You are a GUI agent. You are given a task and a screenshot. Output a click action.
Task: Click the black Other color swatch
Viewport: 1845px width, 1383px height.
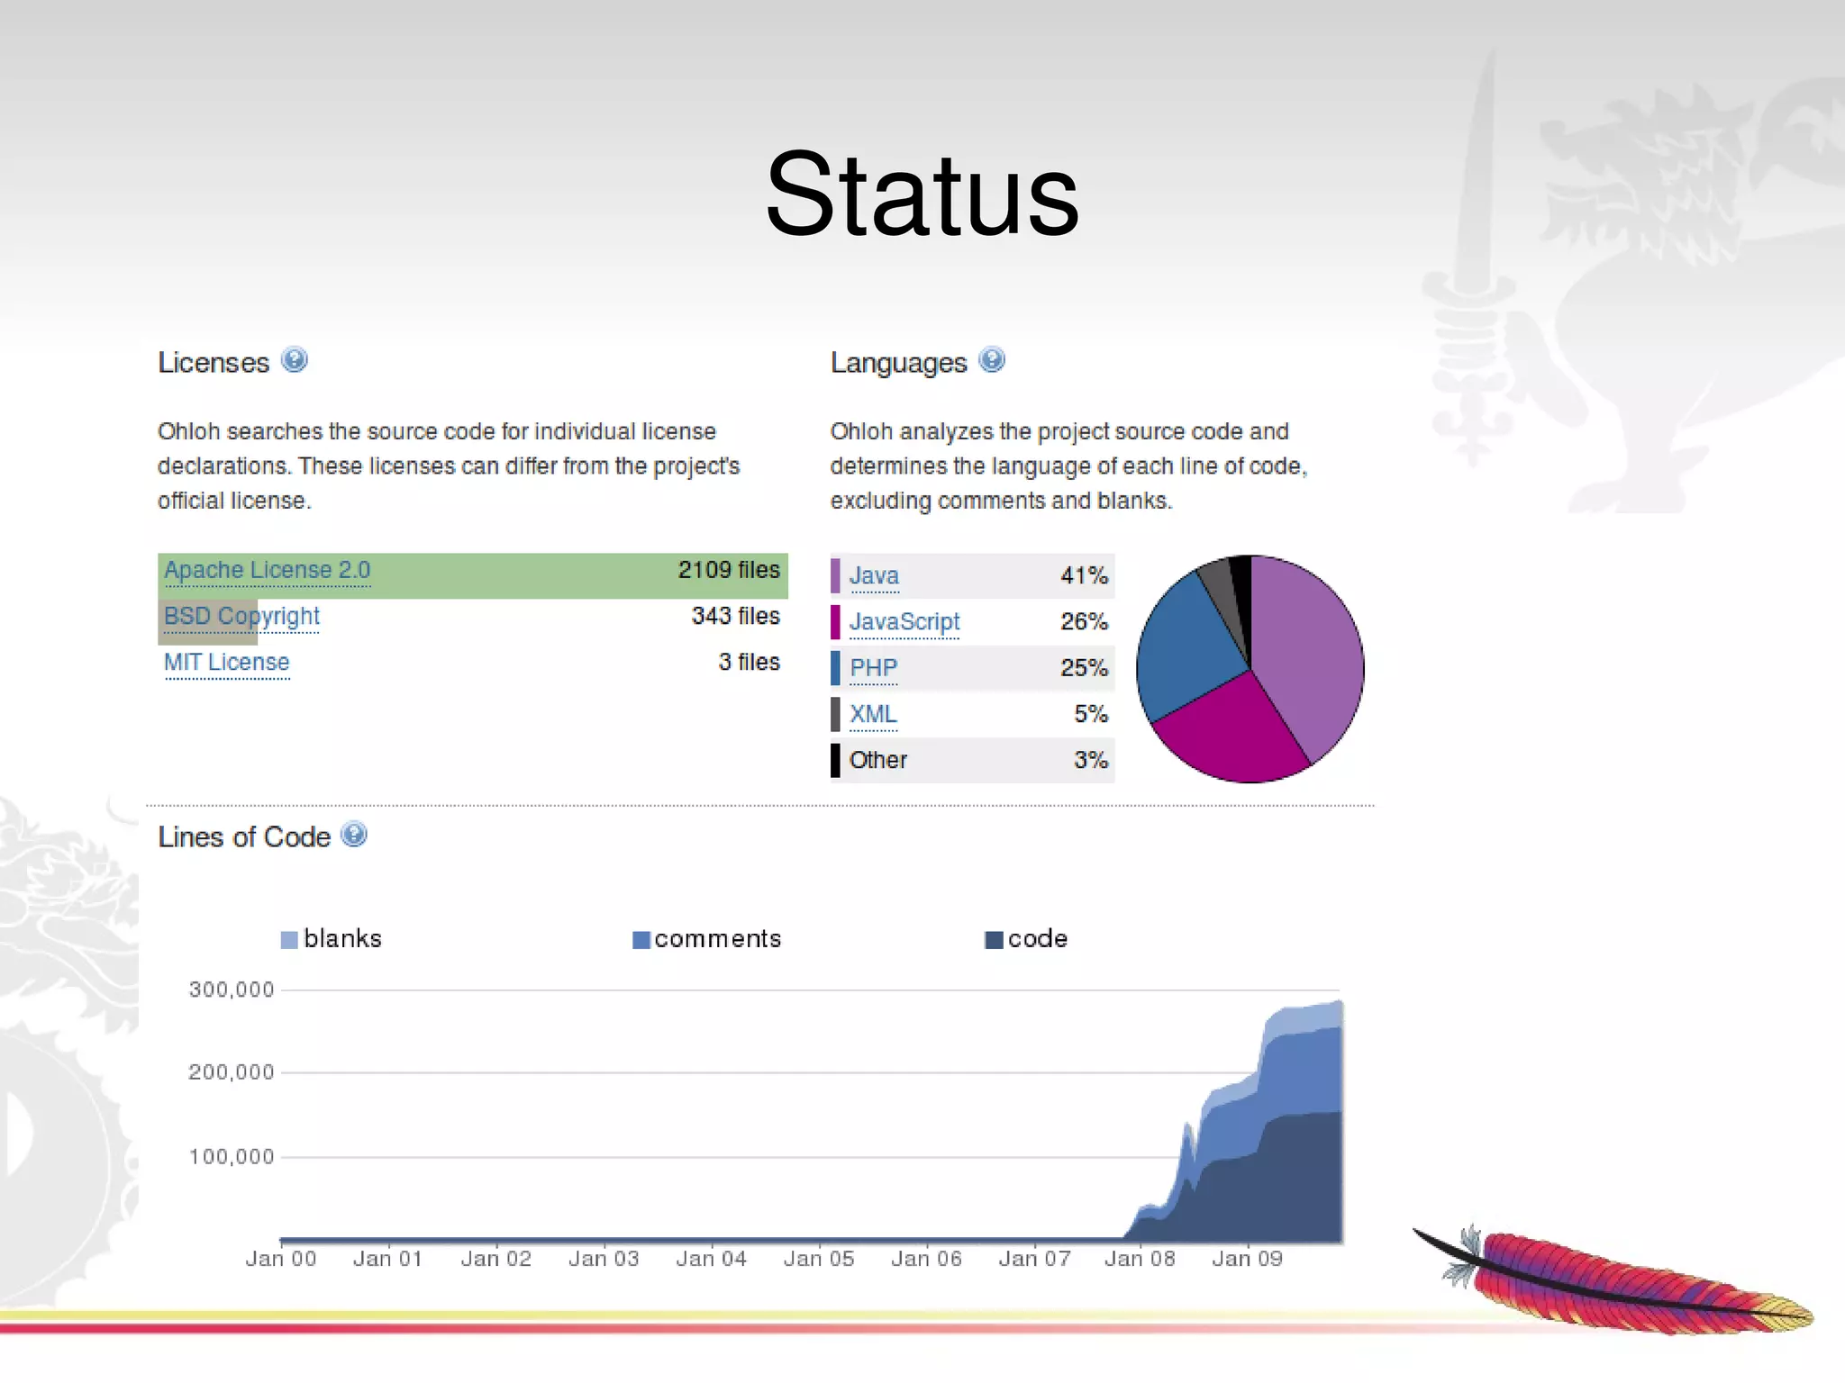835,761
